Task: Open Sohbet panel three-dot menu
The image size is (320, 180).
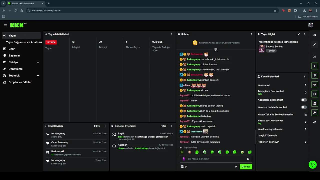Action: click(251, 34)
